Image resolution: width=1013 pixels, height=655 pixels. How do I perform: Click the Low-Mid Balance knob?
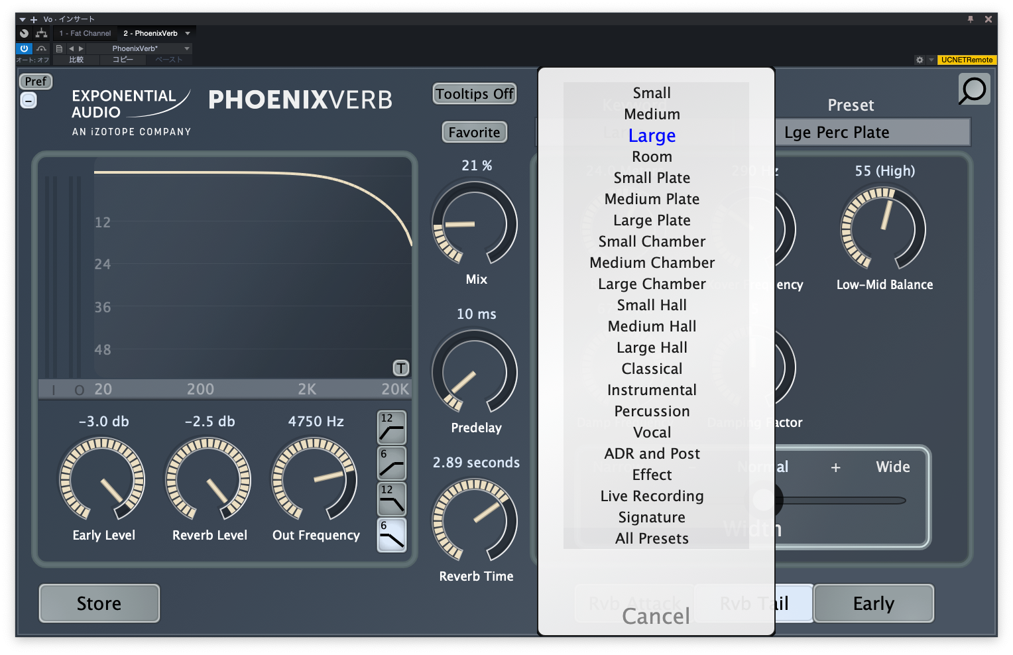884,229
